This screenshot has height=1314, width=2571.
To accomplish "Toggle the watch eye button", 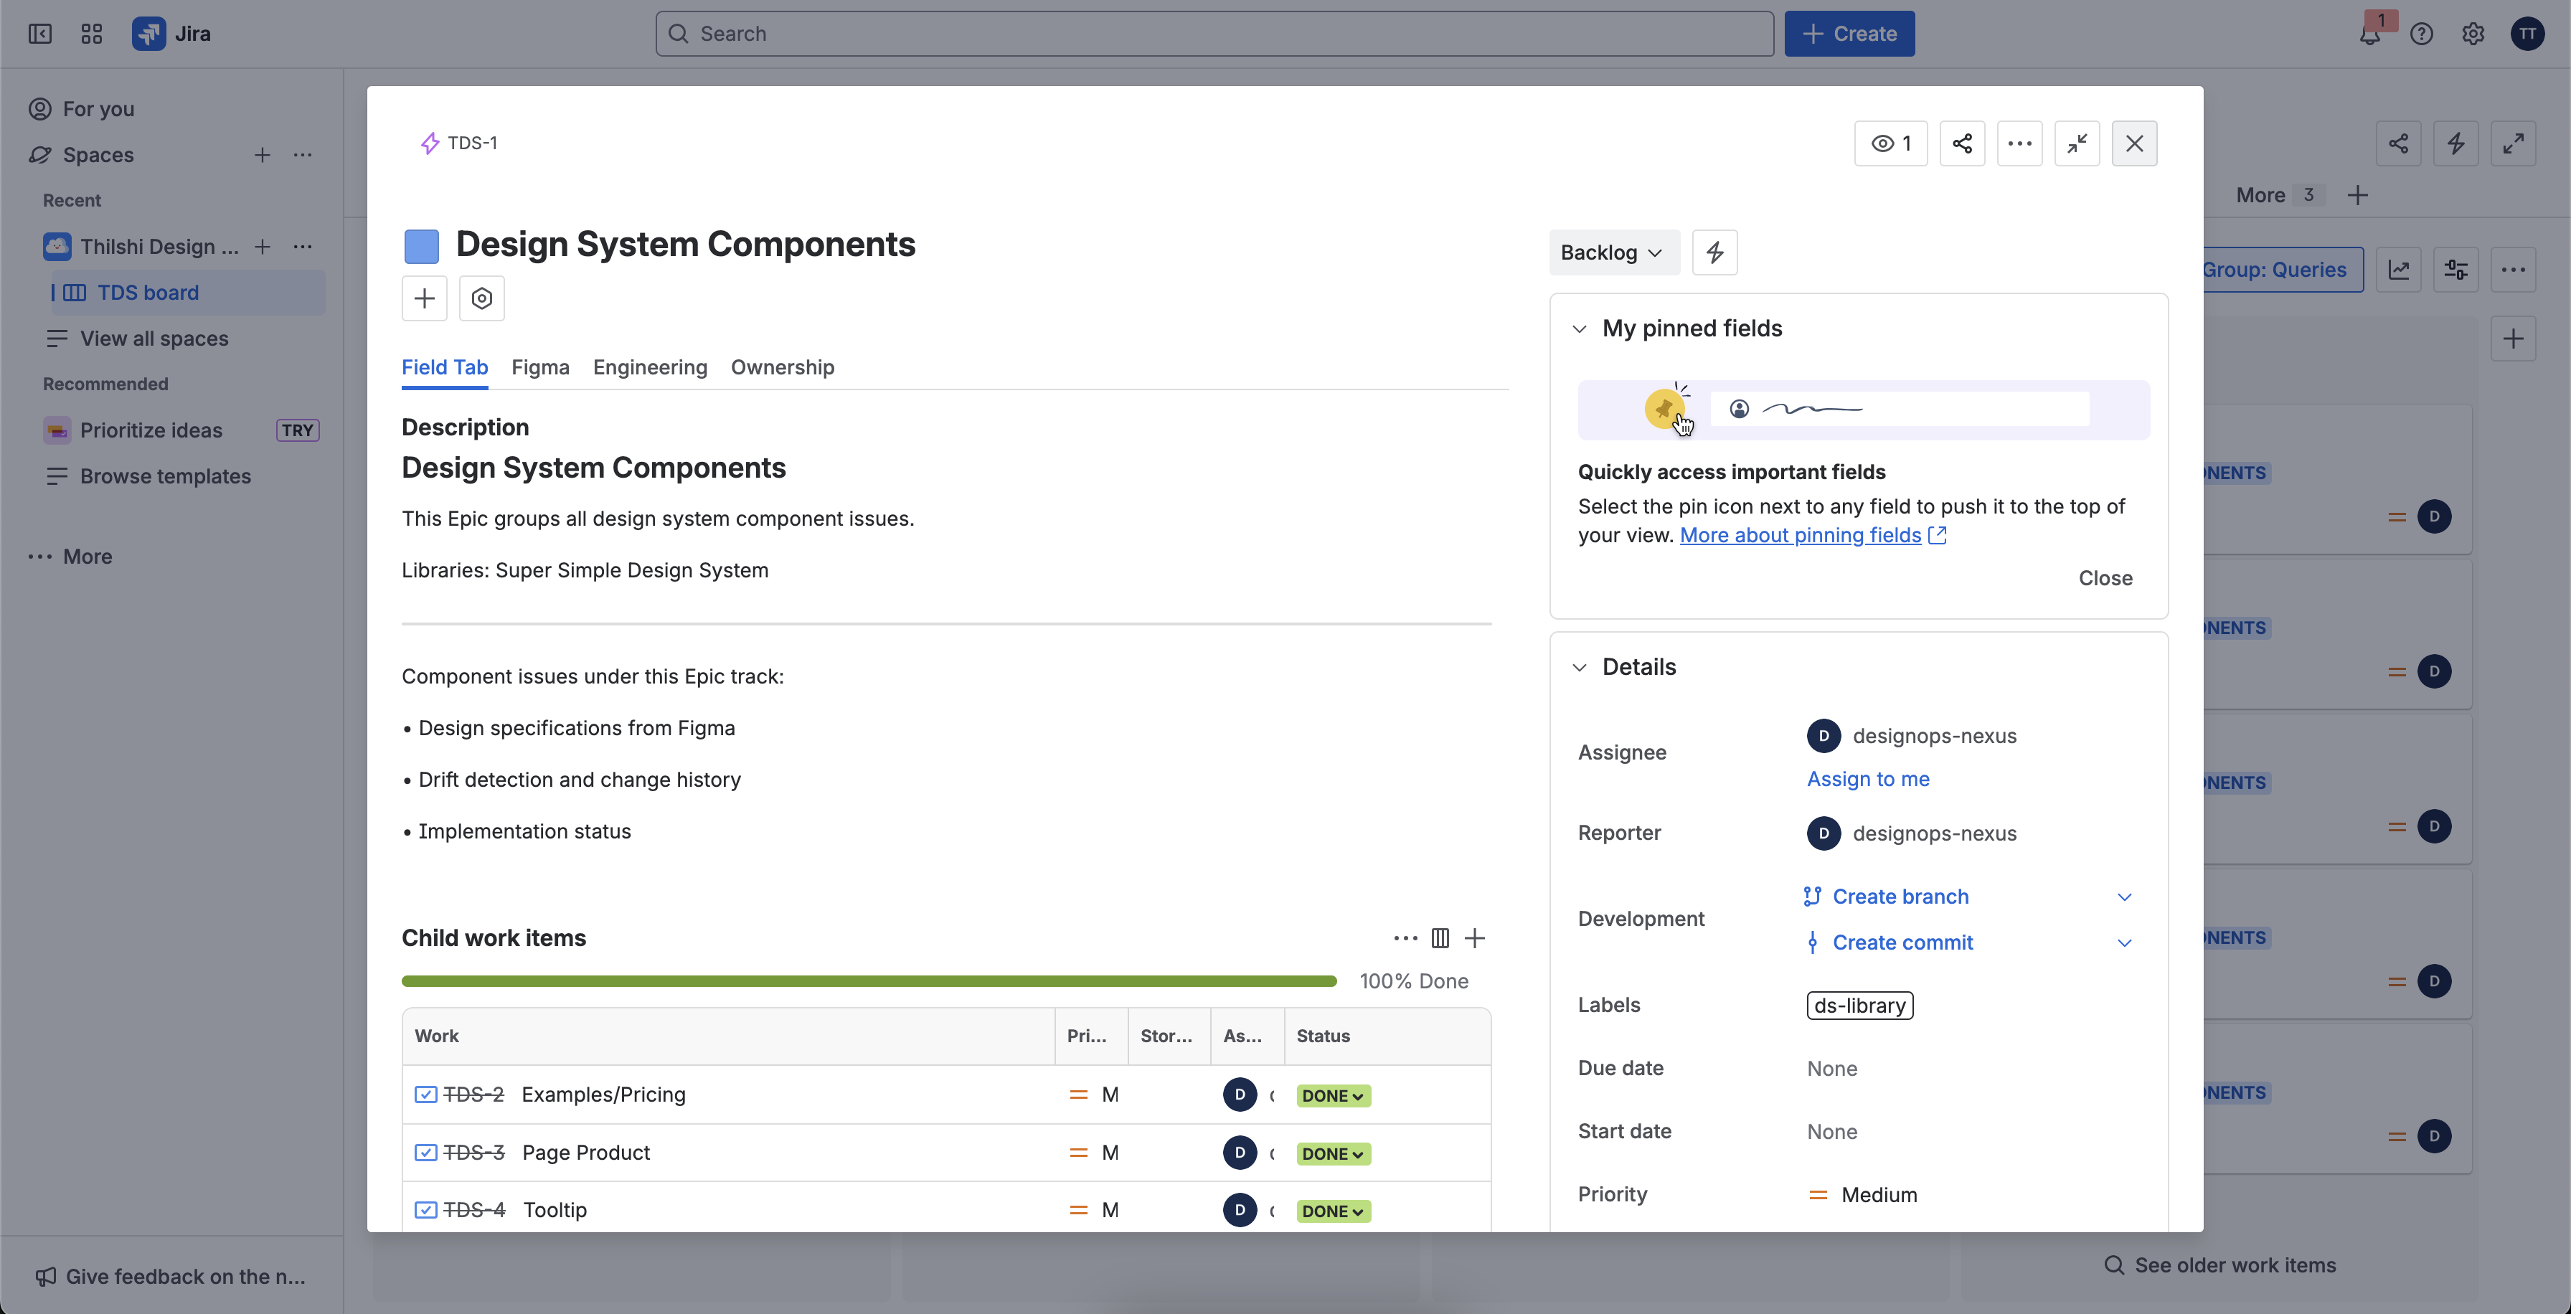I will tap(1890, 143).
